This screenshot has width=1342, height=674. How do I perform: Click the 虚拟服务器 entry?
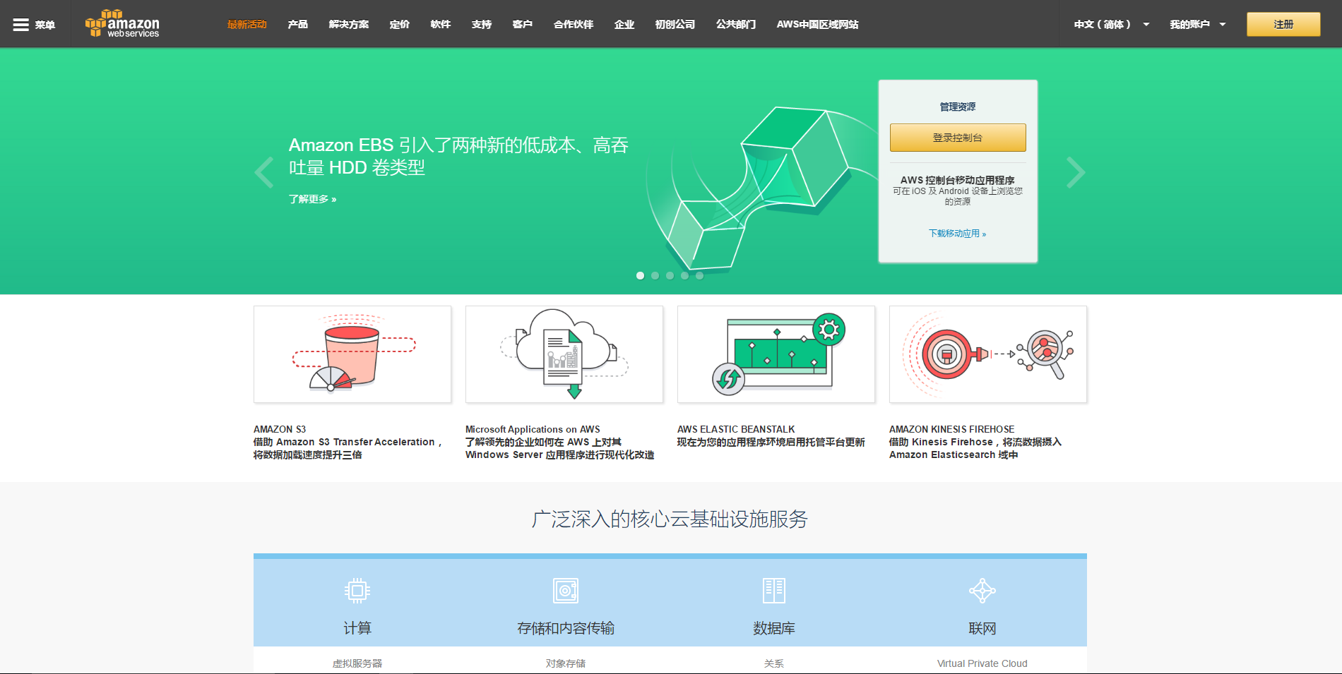(x=357, y=663)
